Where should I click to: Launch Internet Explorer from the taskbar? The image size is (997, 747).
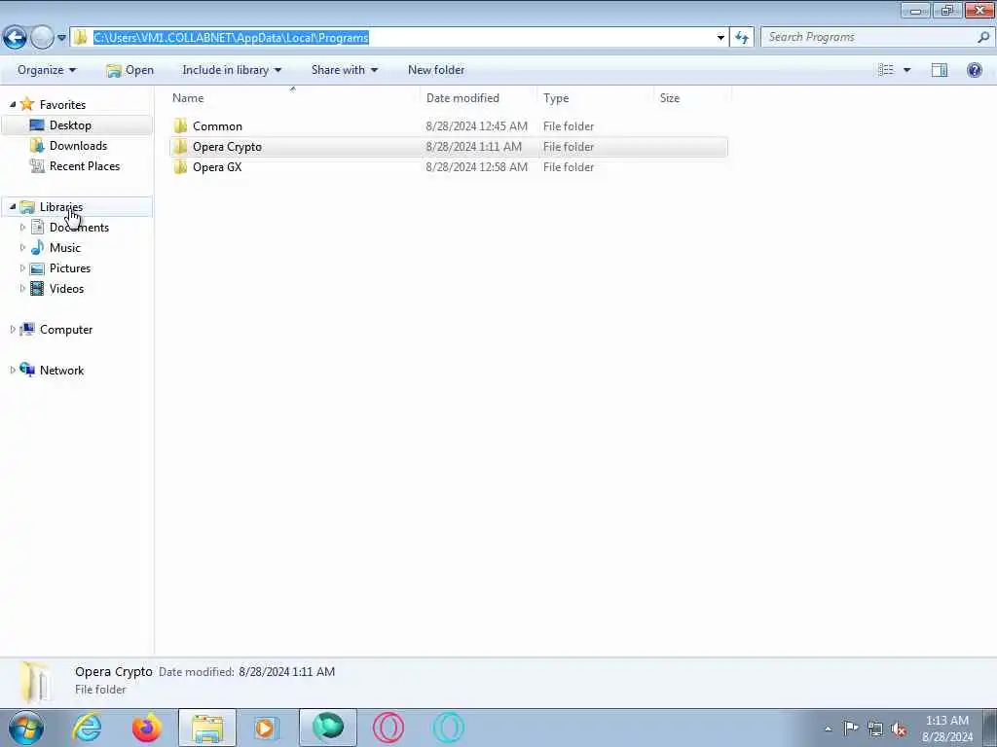(87, 728)
